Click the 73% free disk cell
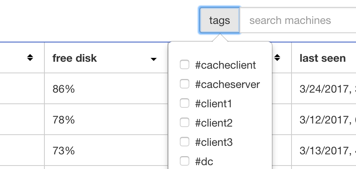The height and width of the screenshot is (169, 356). tap(64, 150)
